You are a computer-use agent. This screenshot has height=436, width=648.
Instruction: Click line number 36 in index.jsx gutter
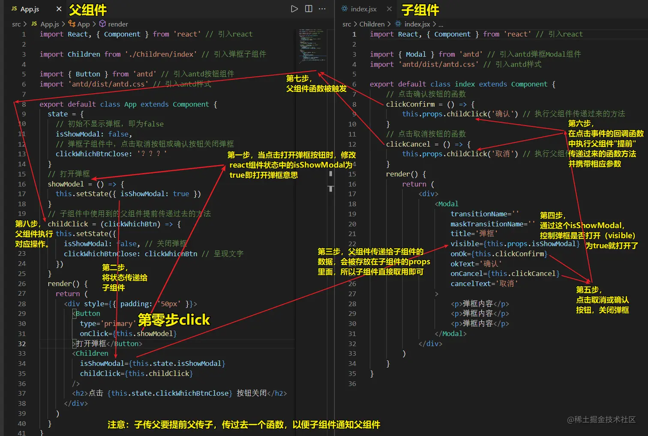point(352,383)
